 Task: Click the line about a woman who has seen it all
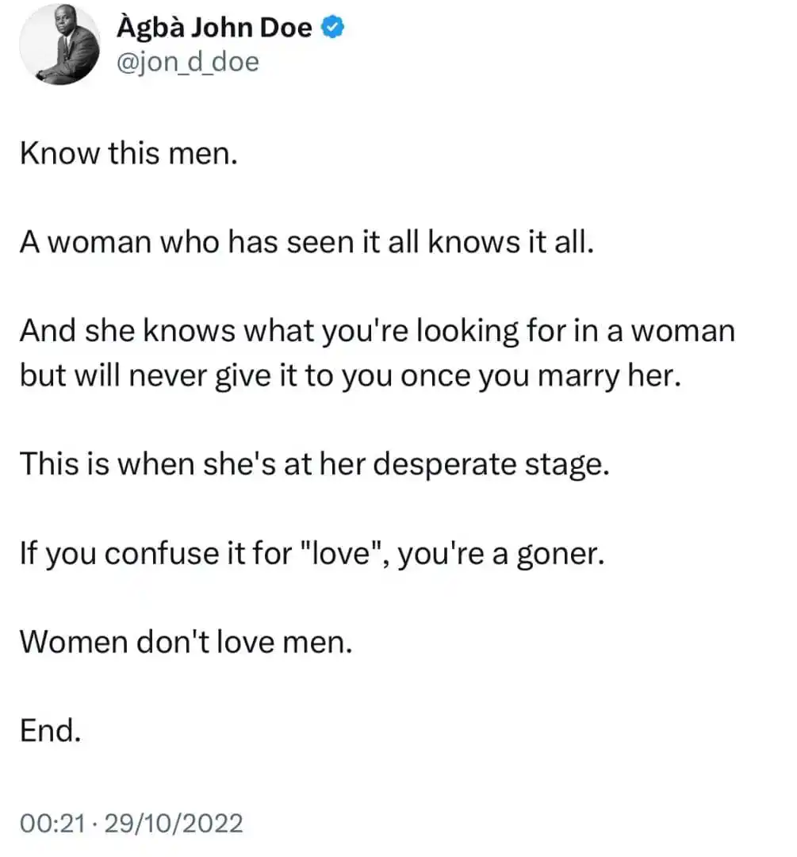point(307,241)
